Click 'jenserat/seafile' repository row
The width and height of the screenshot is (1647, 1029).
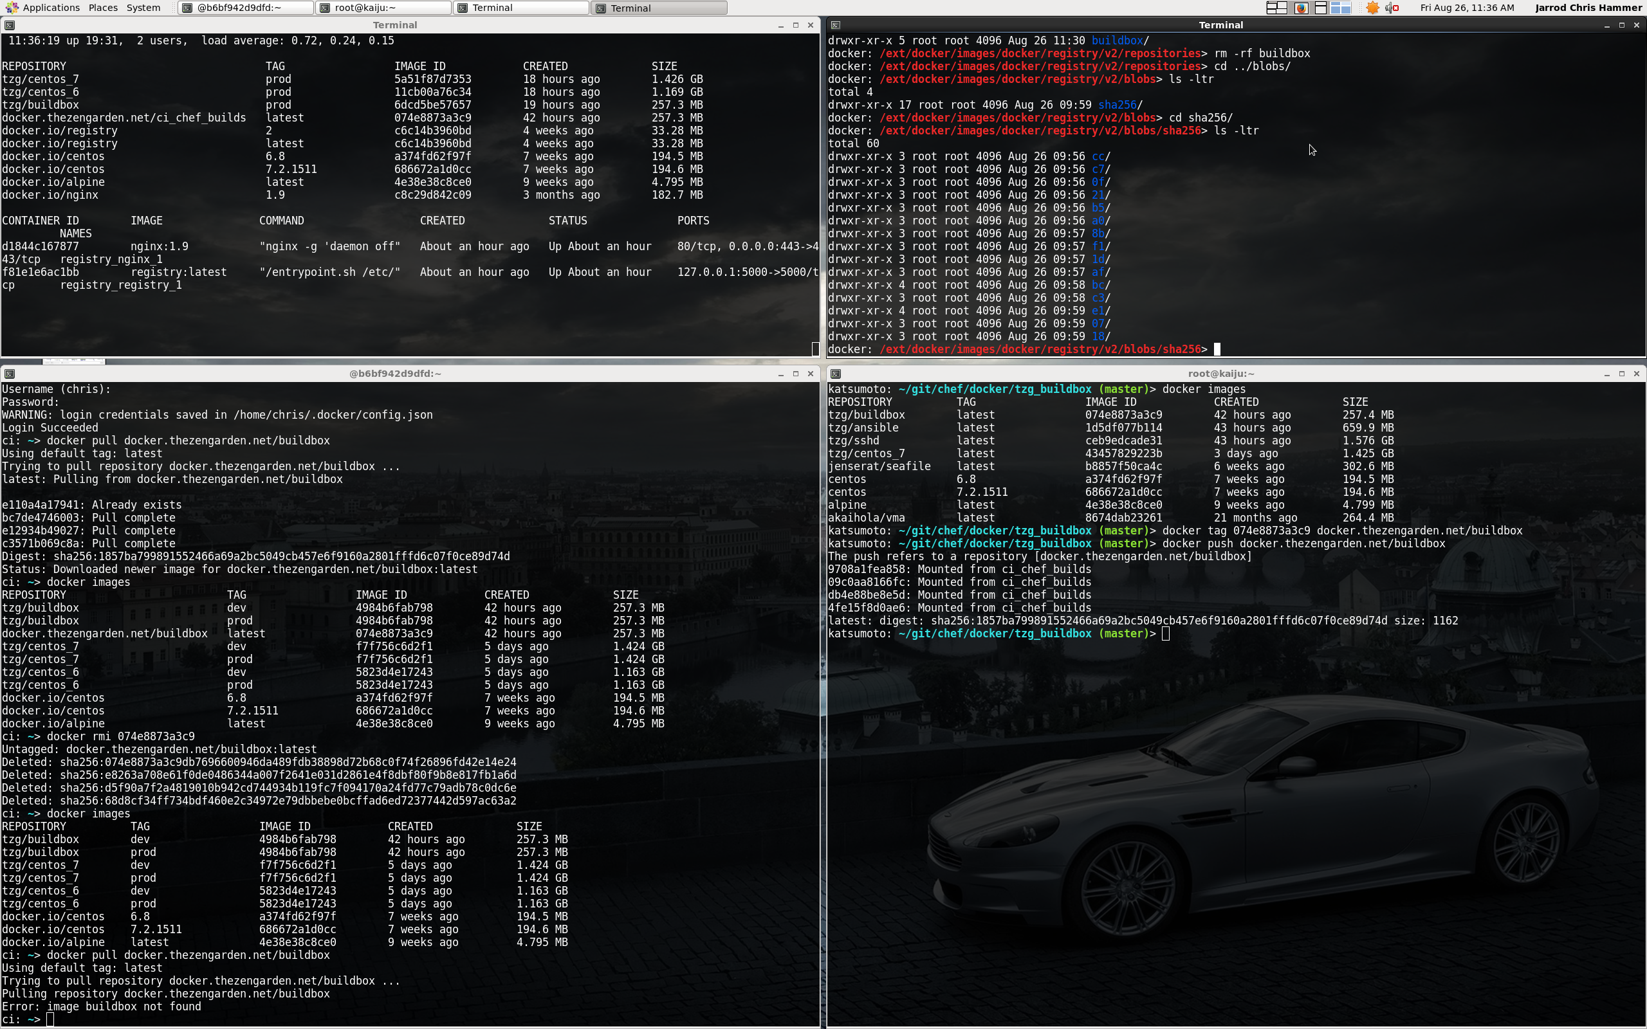(x=1110, y=466)
